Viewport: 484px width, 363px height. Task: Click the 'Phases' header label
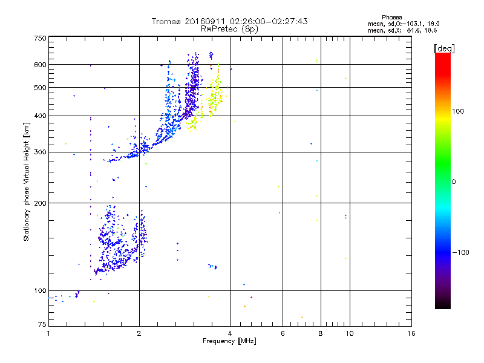[391, 18]
